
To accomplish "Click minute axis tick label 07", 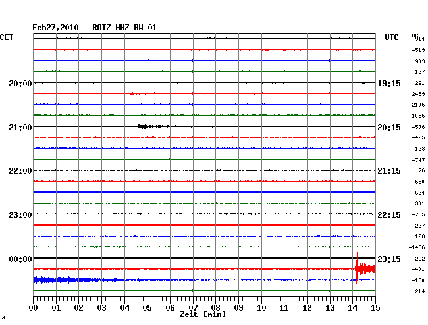I will 193,308.
